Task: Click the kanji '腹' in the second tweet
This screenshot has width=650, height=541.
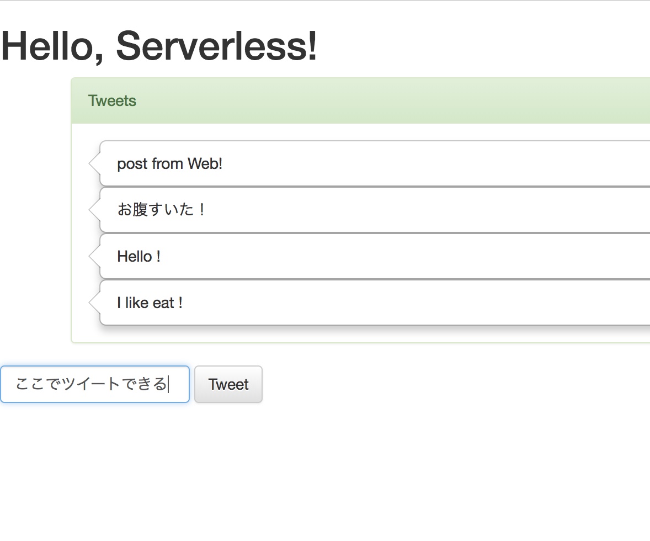Action: click(140, 210)
